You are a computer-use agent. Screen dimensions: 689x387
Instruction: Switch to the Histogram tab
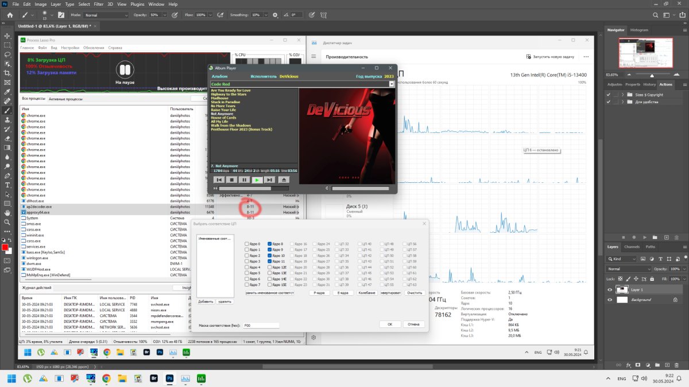(639, 30)
